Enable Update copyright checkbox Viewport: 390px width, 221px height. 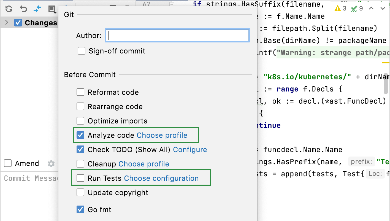click(x=80, y=192)
